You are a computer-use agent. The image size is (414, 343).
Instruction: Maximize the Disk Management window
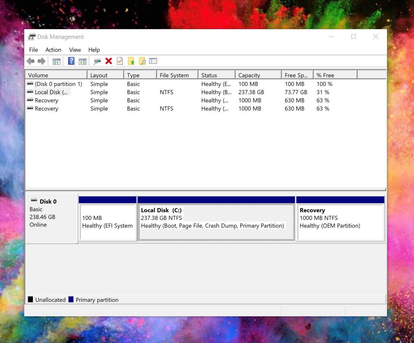tap(353, 37)
